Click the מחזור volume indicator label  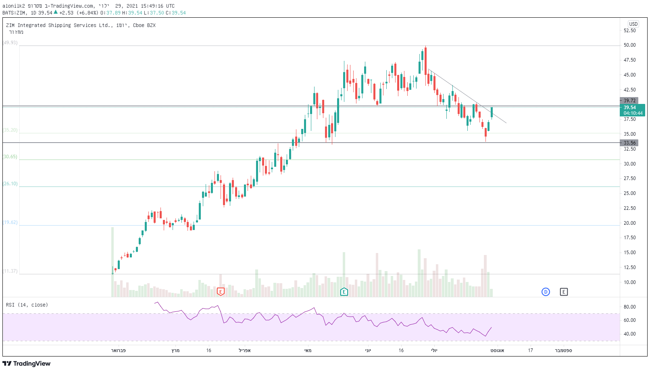(x=16, y=32)
